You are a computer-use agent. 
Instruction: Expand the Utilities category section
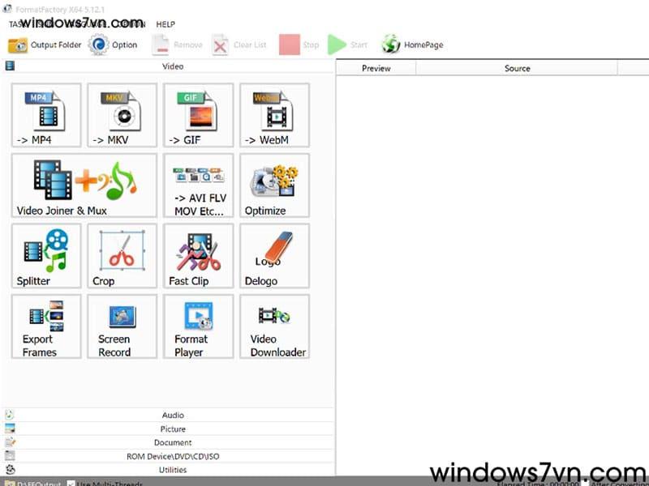tap(172, 470)
